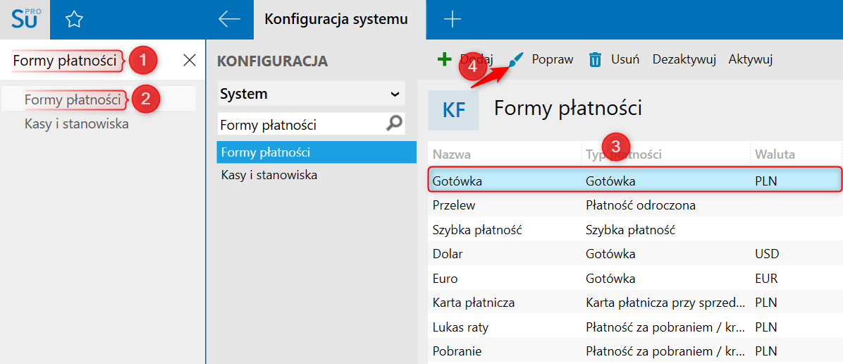Click the magnifier icon in configuration search

[x=395, y=124]
